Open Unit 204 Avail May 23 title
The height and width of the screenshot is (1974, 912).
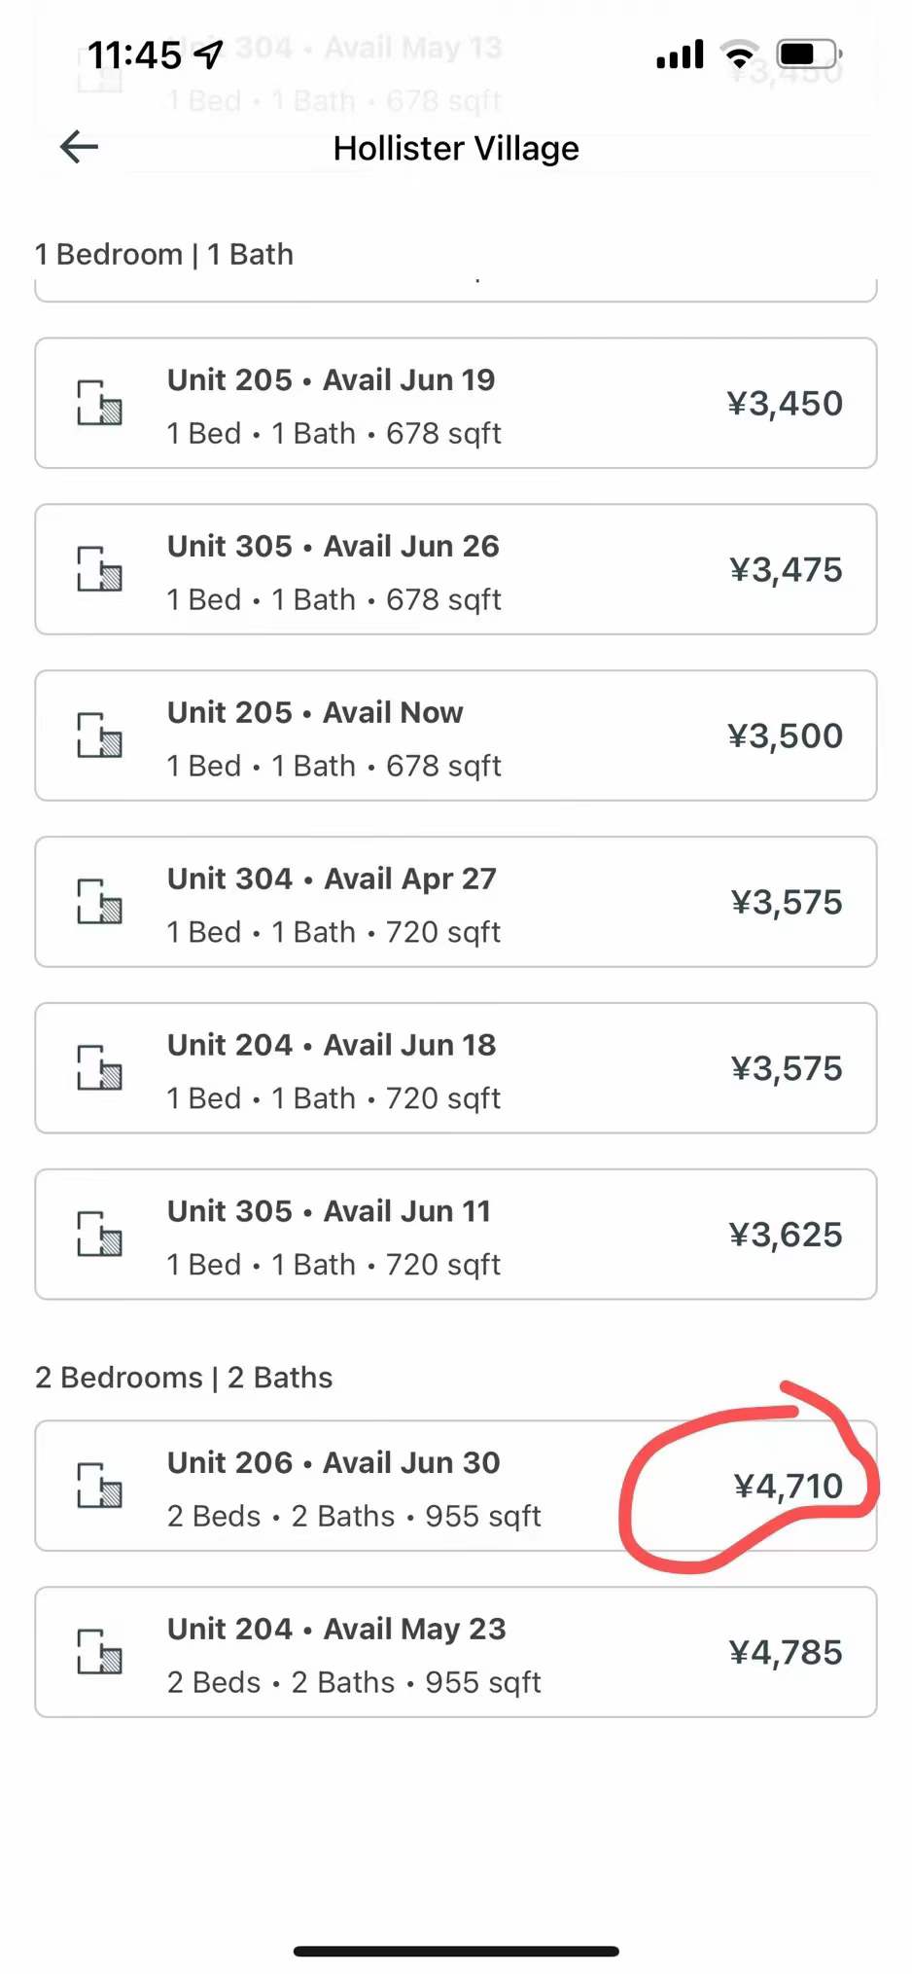(x=336, y=1630)
